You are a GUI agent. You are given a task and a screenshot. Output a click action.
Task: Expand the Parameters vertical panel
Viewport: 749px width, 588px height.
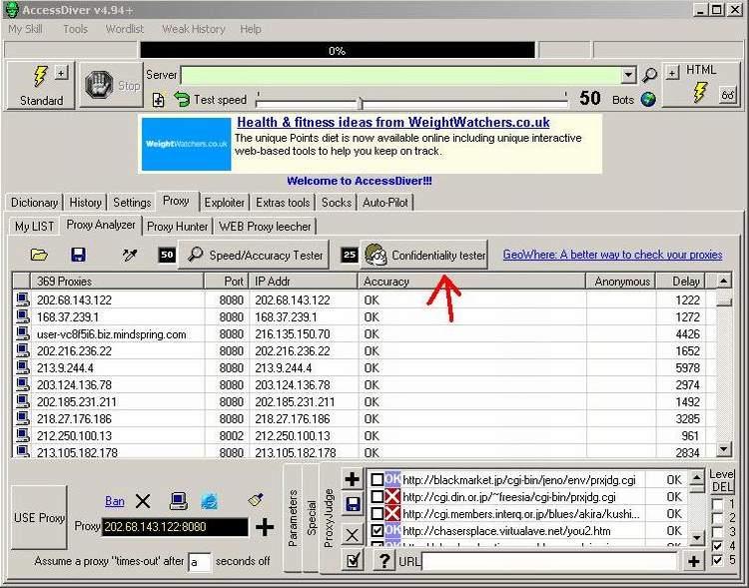pyautogui.click(x=294, y=518)
